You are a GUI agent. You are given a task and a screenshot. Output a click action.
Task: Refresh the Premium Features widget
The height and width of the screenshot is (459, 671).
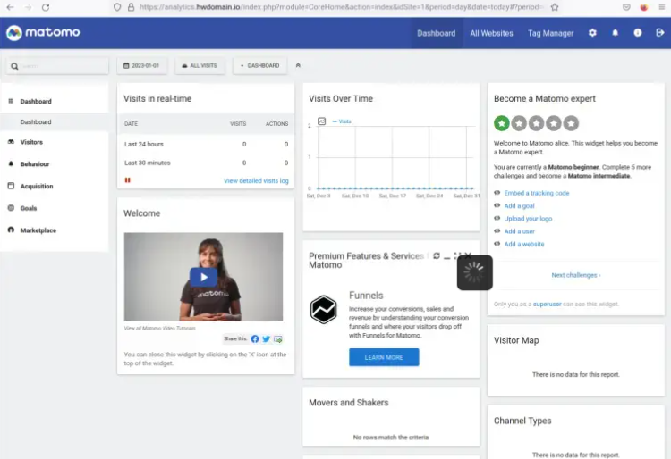pos(436,255)
